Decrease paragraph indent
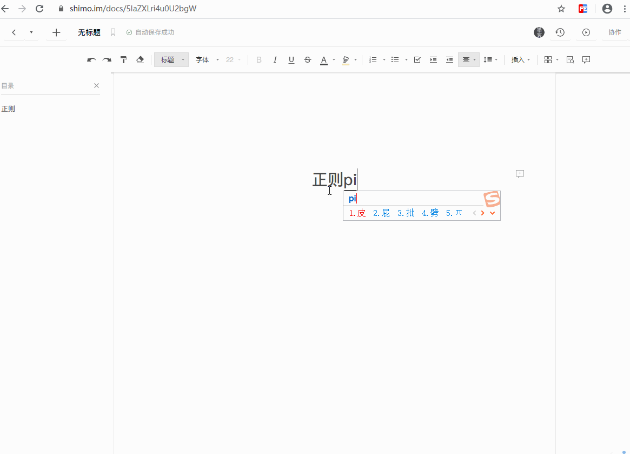The image size is (630, 454). pos(449,60)
